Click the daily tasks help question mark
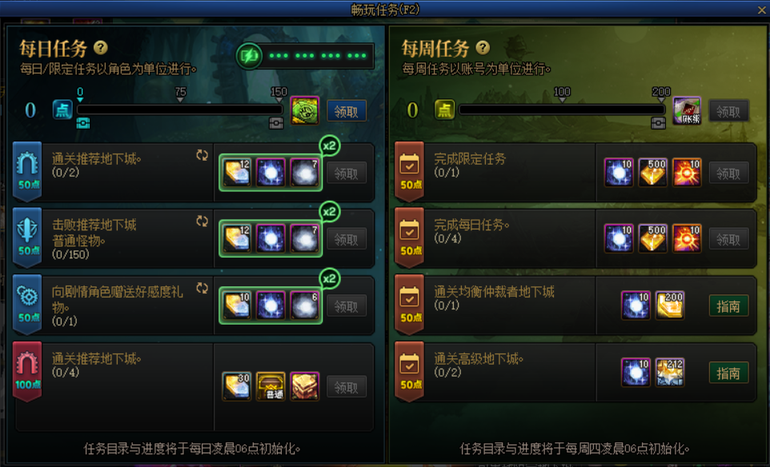Image resolution: width=770 pixels, height=467 pixels. click(101, 48)
